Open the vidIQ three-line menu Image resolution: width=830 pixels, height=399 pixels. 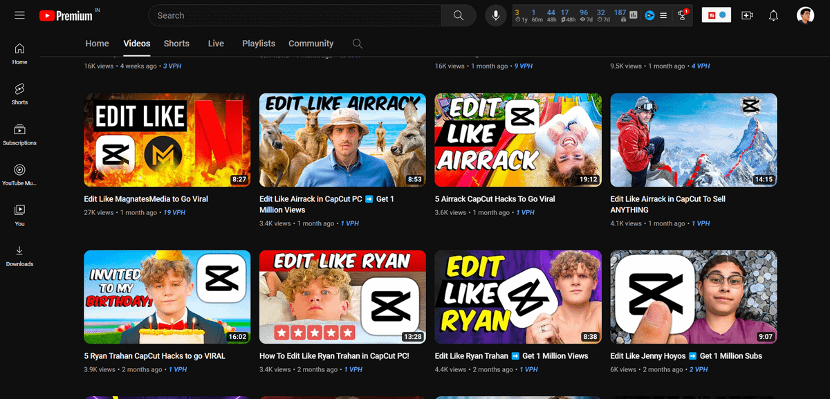(663, 15)
